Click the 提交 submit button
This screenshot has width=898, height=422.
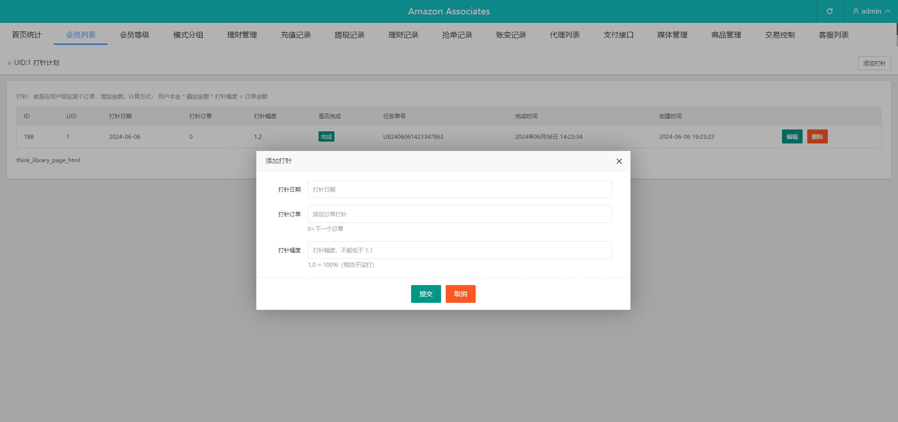coord(426,294)
